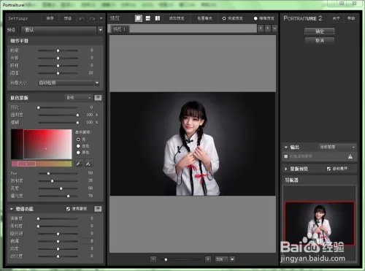The height and width of the screenshot is (271, 365).
Task: Open skin mask mode dropdown set to 自动
Action: pos(78,98)
